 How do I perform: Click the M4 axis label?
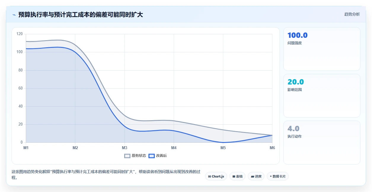[x=174, y=148]
